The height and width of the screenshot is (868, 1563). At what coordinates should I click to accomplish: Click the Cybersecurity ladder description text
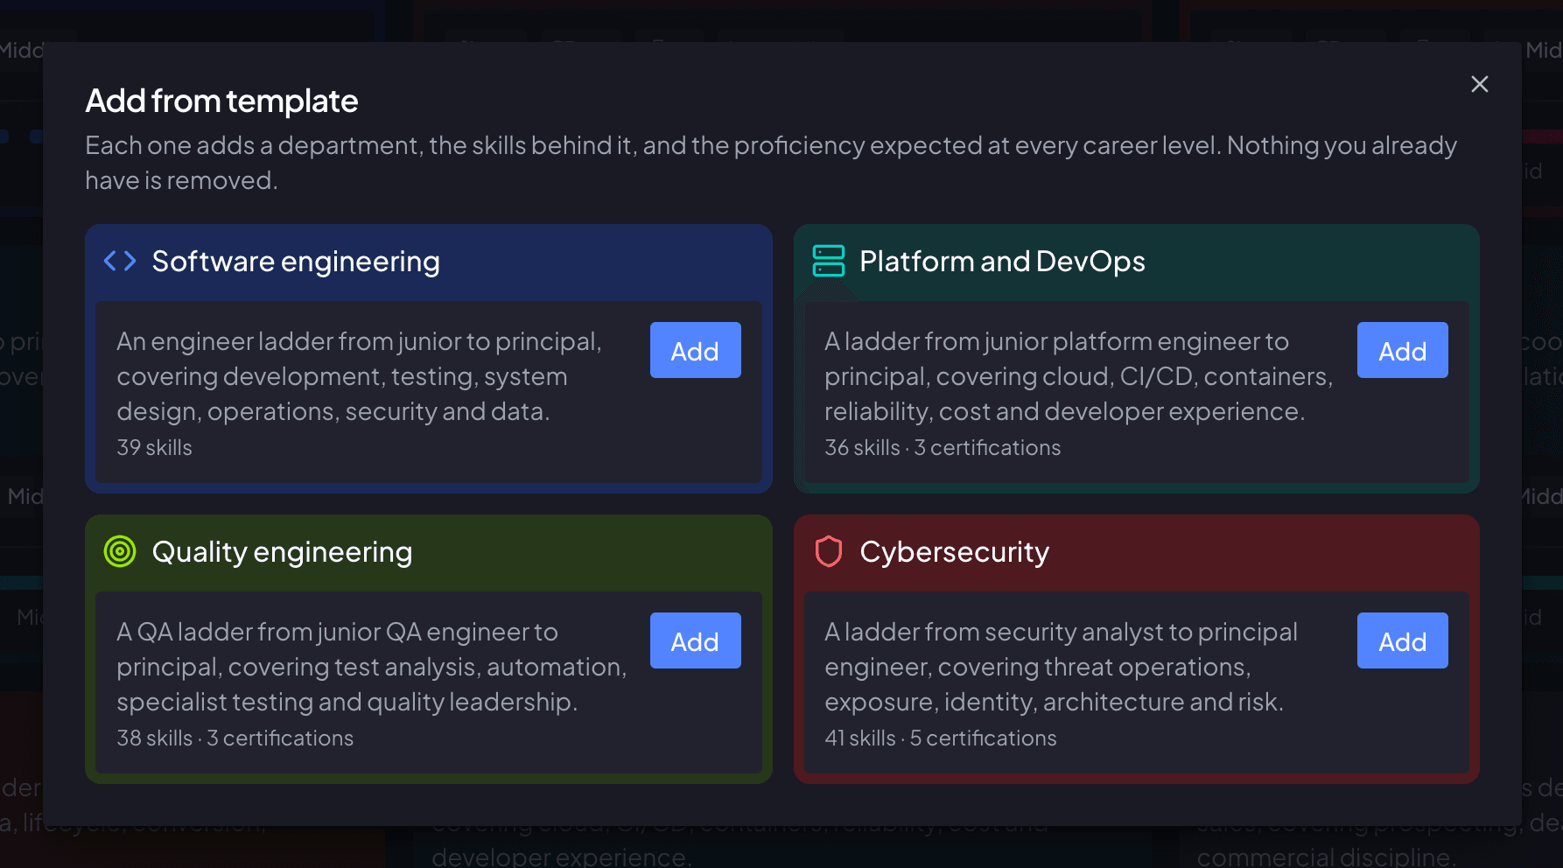(1061, 667)
